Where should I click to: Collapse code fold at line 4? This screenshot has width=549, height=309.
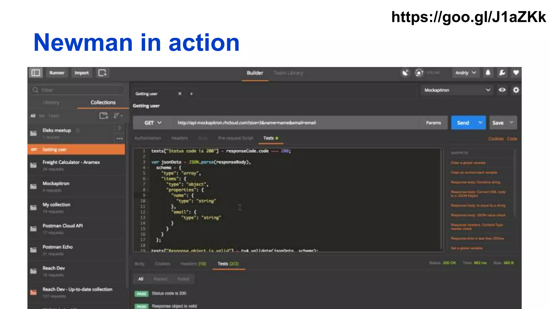(x=147, y=168)
